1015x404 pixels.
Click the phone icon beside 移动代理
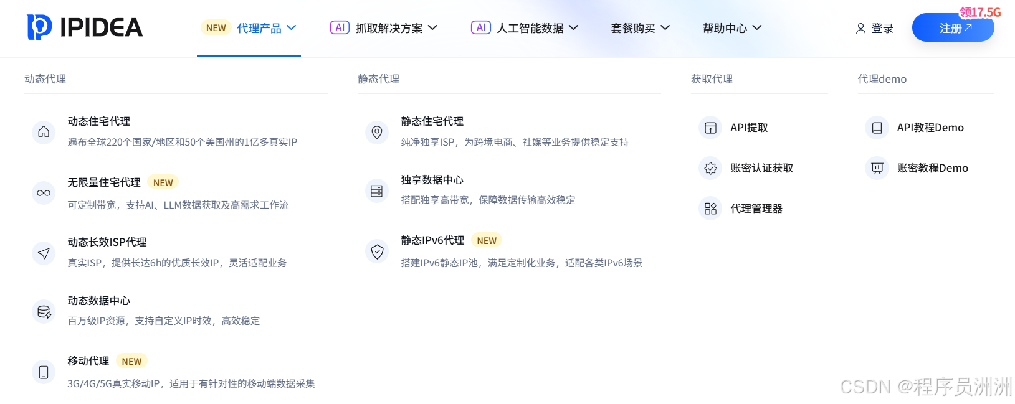click(44, 372)
